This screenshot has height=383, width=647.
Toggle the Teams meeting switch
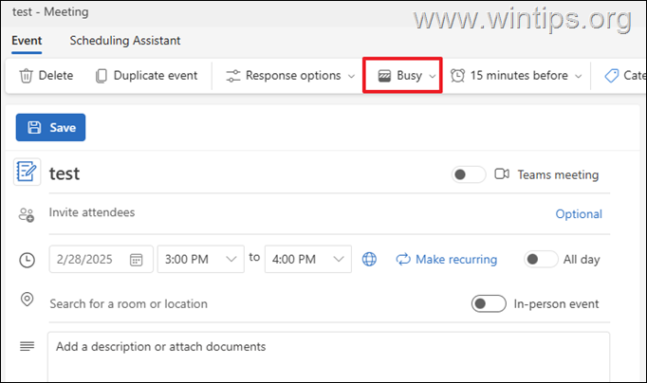469,174
